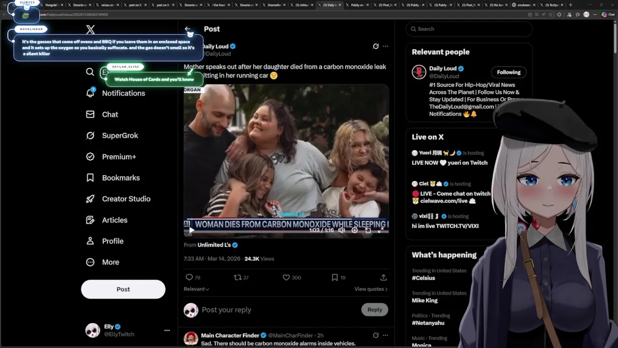Open Elly account switcher ellipsis
The image size is (618, 348).
tap(167, 331)
